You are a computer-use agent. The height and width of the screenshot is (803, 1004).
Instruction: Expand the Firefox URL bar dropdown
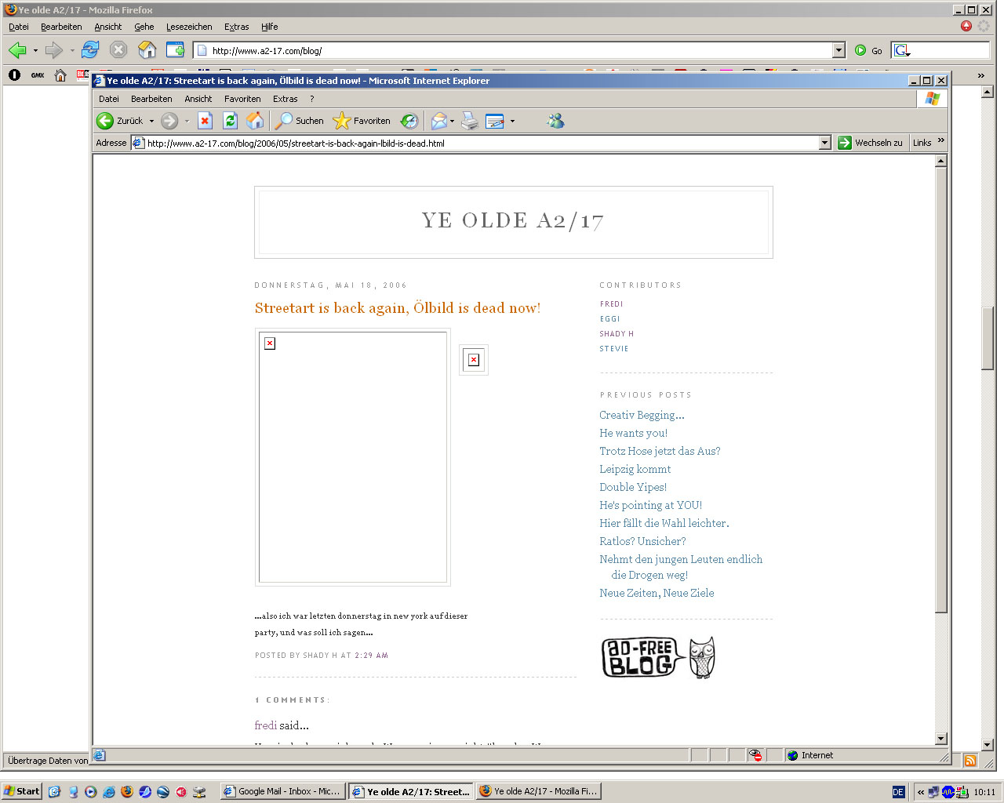838,50
